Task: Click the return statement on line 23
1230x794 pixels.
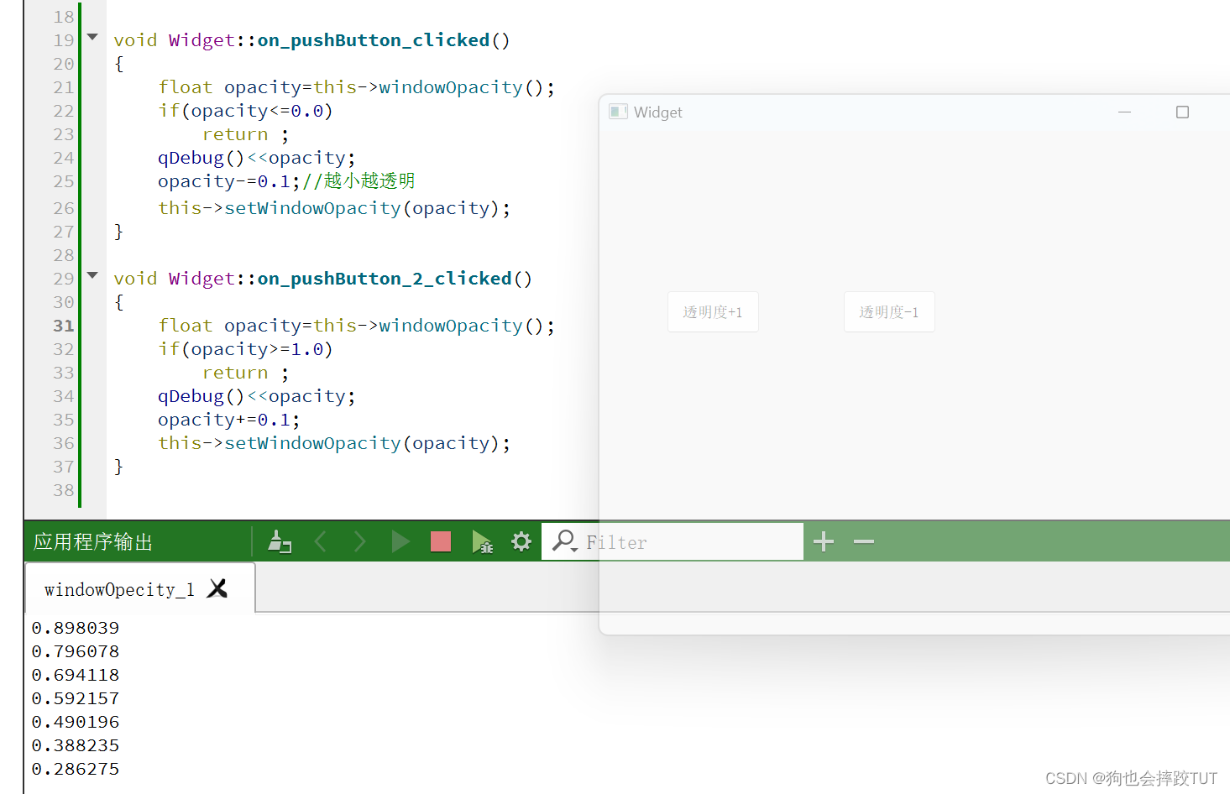Action: tap(245, 134)
